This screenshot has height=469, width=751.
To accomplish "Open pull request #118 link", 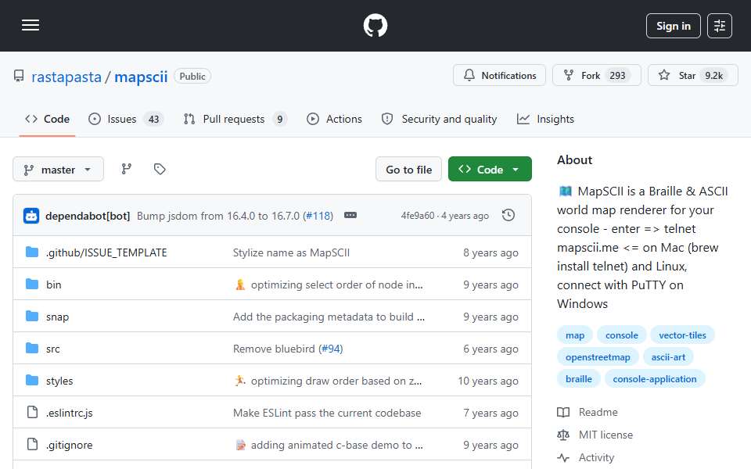I will click(319, 216).
